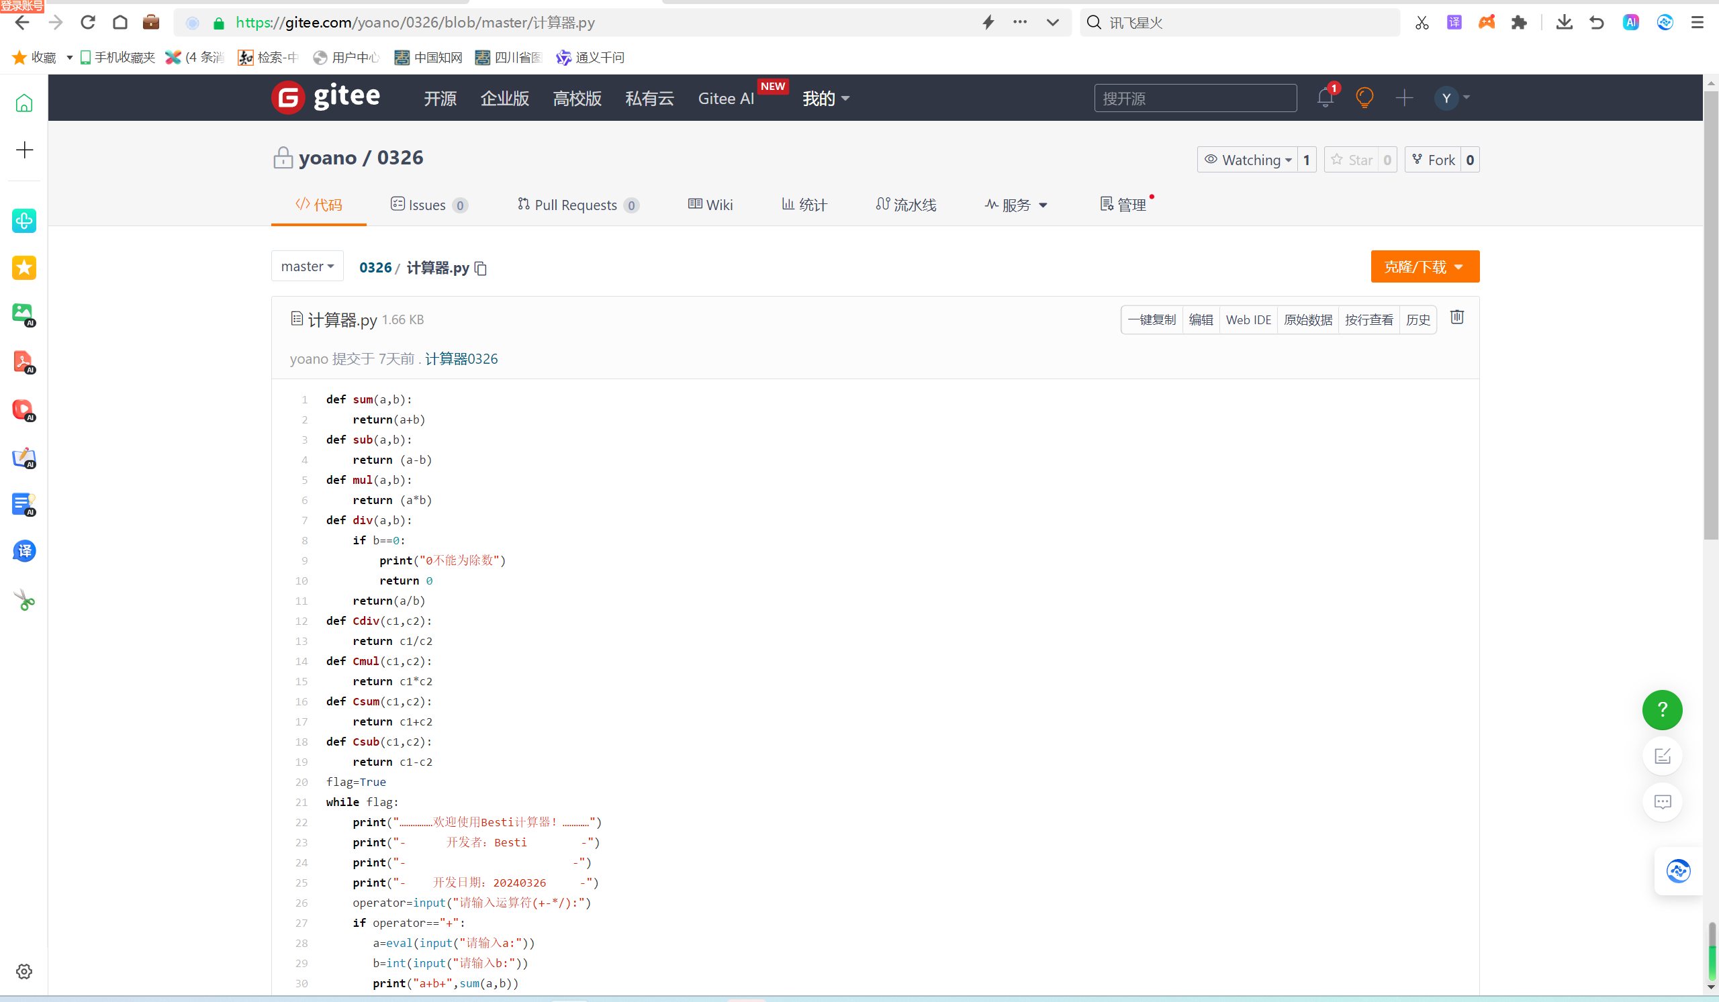1719x1002 pixels.
Task: Open the Pull Requests tab
Action: click(x=576, y=205)
